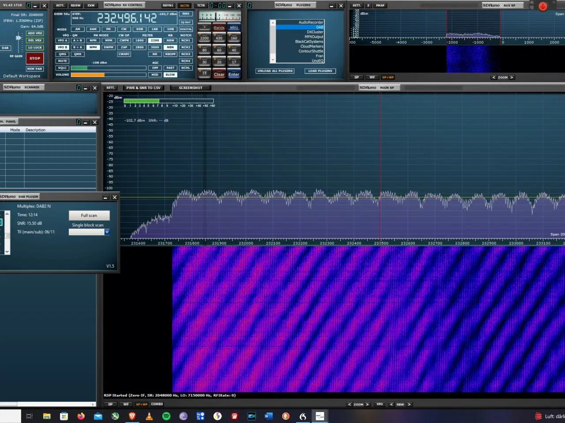The height and width of the screenshot is (423, 565).
Task: Click the horizontal scrollbar under memory panel
Action: click(x=48, y=404)
